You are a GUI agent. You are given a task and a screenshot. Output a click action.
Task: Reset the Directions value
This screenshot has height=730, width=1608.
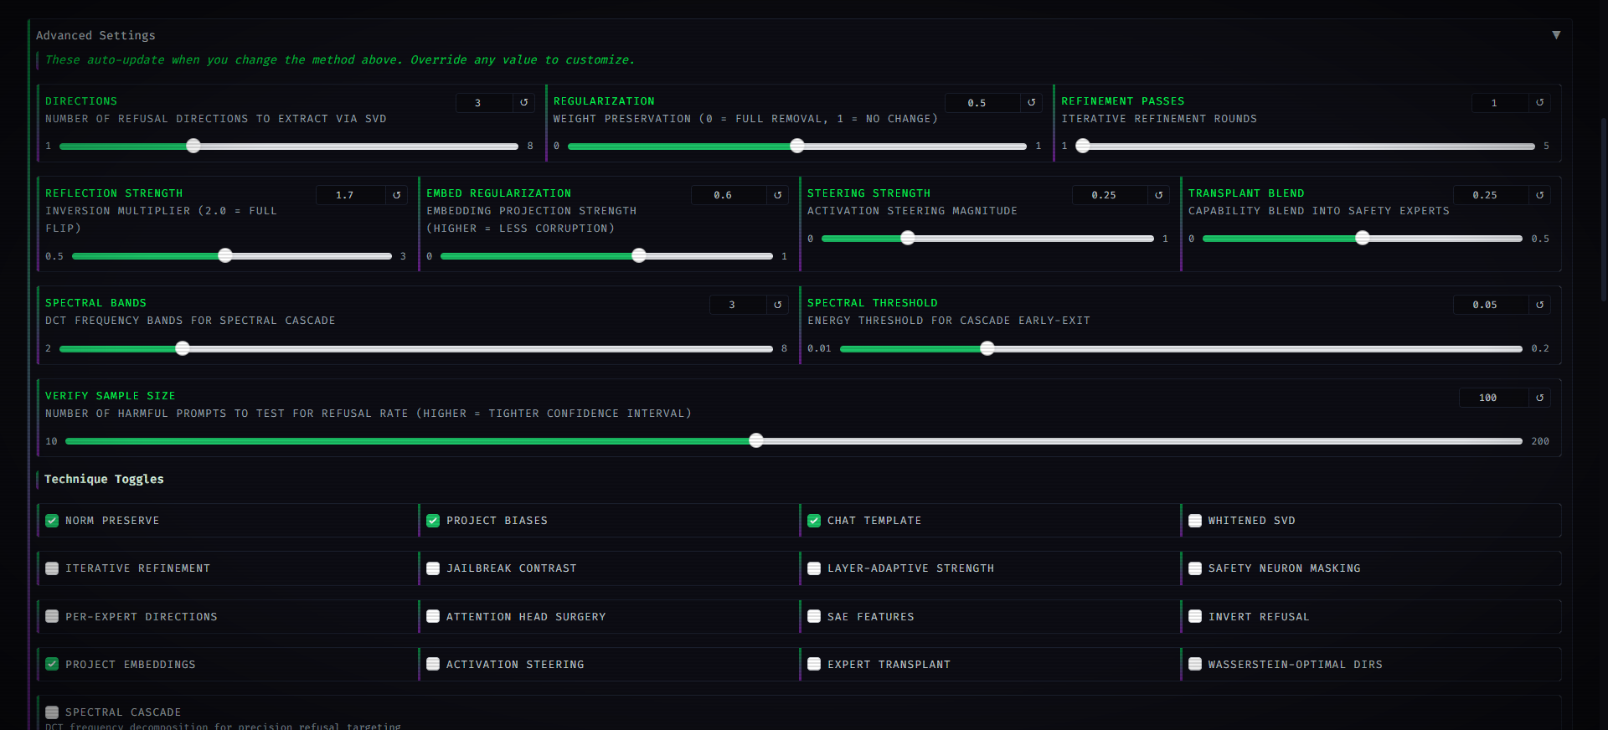524,102
